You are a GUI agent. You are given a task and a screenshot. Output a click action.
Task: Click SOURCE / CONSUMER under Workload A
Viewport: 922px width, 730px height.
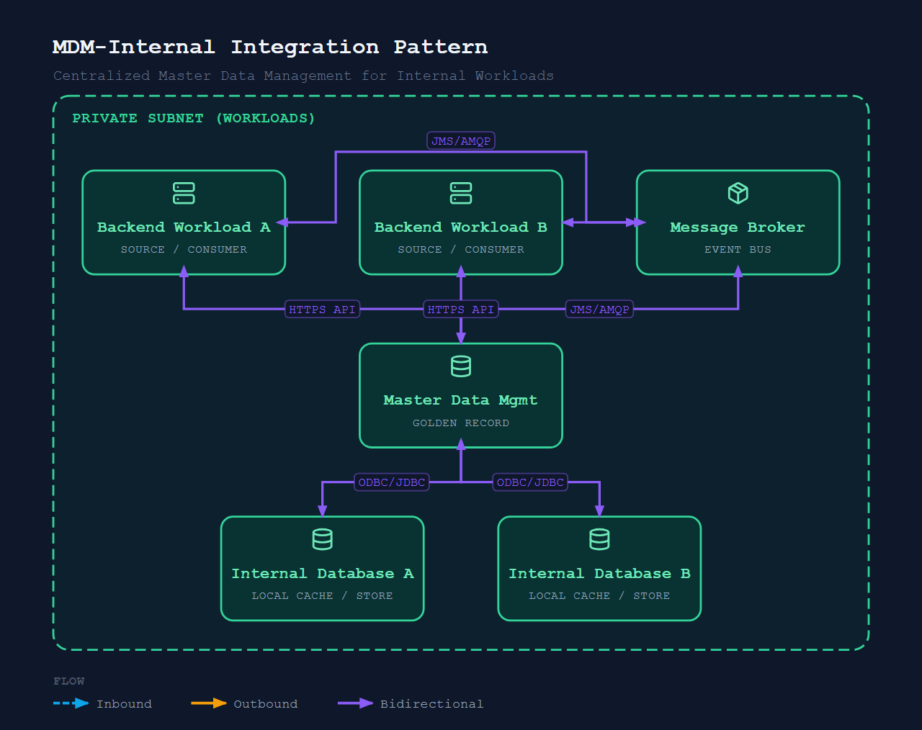tap(184, 250)
